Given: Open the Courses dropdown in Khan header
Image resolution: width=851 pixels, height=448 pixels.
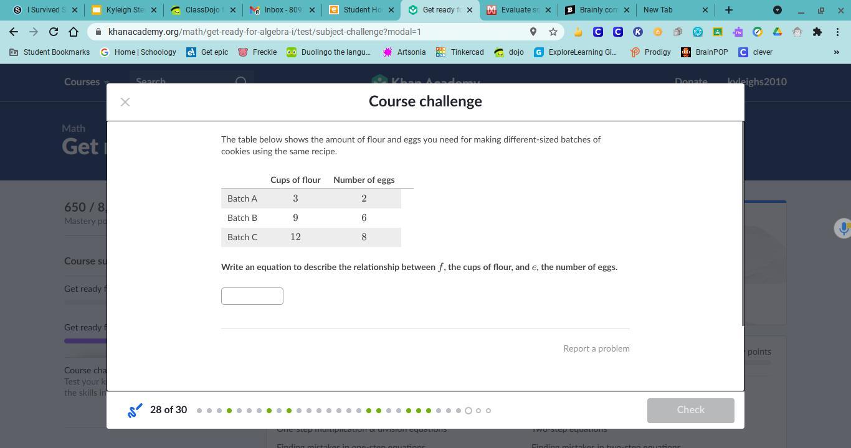Looking at the screenshot, I should pos(87,82).
